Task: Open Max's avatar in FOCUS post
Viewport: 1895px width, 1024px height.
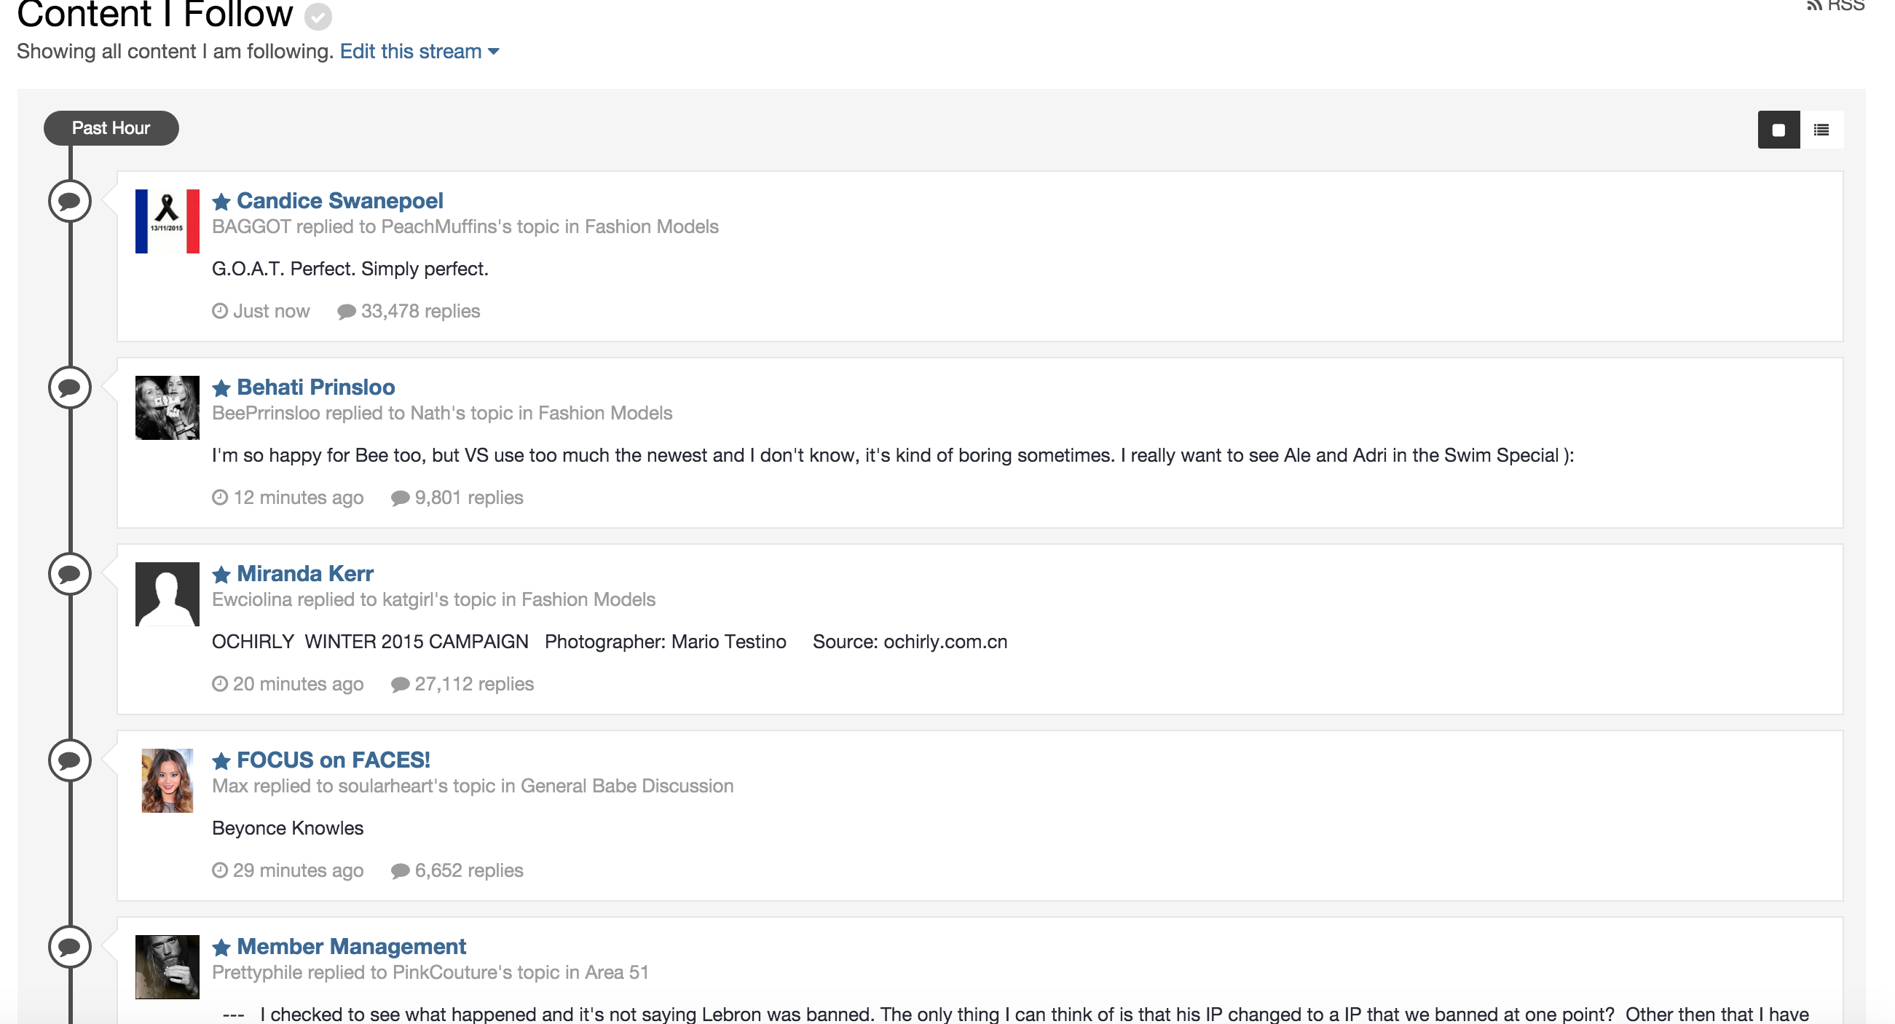Action: [x=167, y=781]
